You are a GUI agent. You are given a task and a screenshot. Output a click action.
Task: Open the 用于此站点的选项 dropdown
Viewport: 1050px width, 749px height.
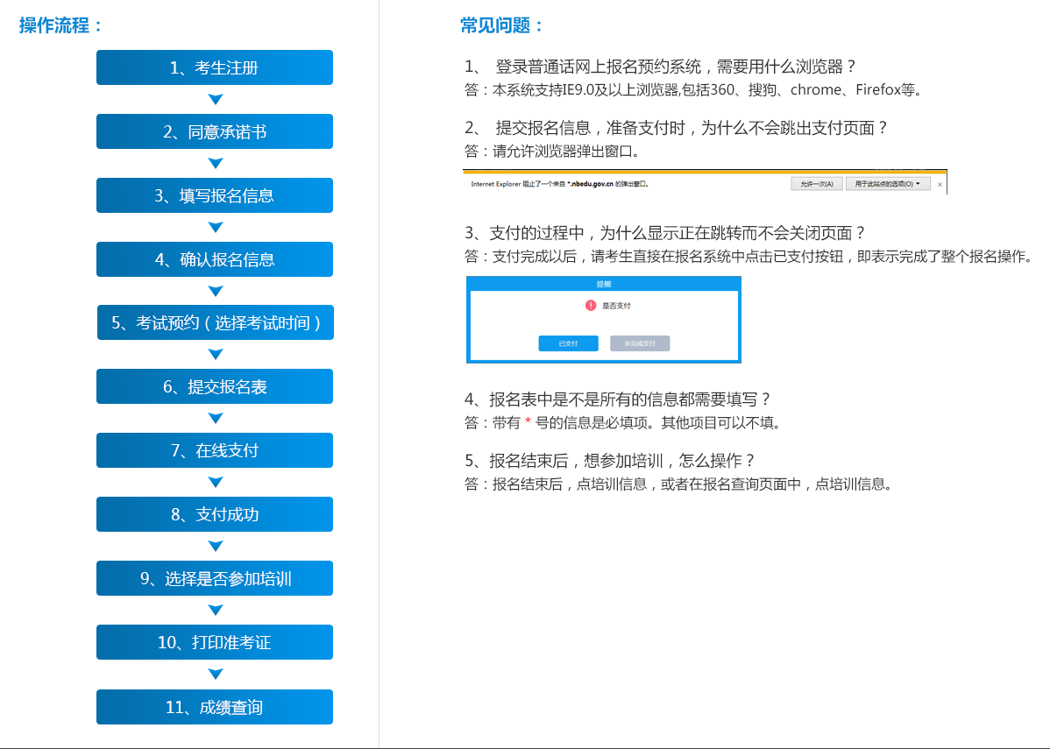[x=888, y=184]
